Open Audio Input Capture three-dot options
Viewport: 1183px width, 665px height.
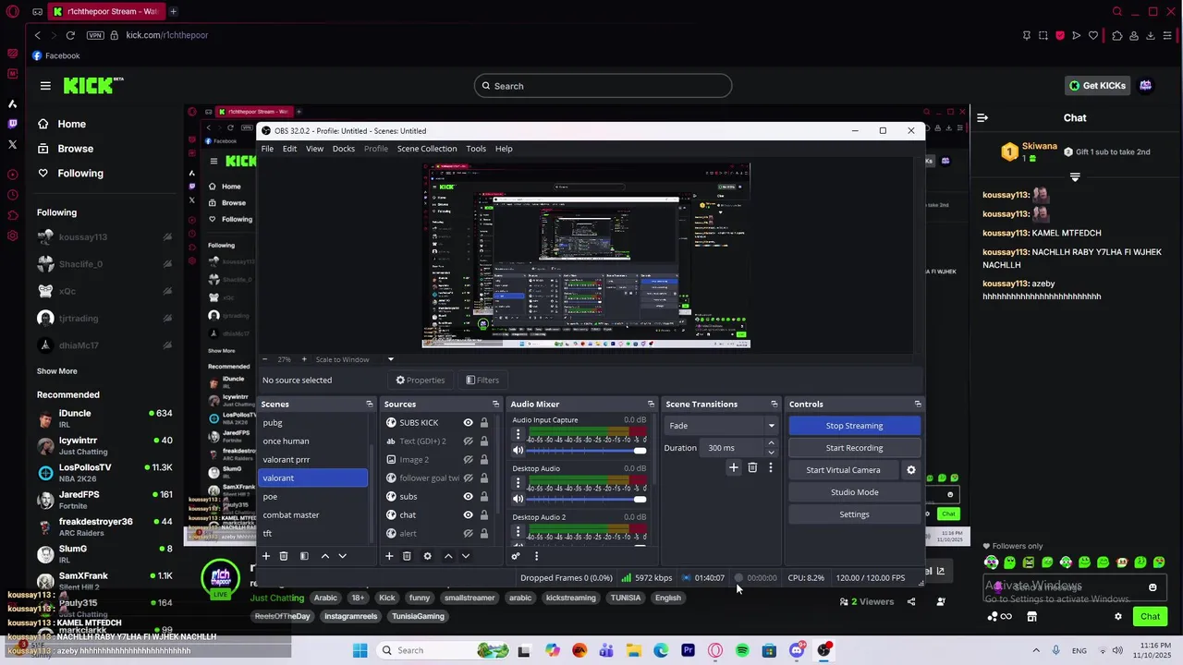(x=518, y=434)
